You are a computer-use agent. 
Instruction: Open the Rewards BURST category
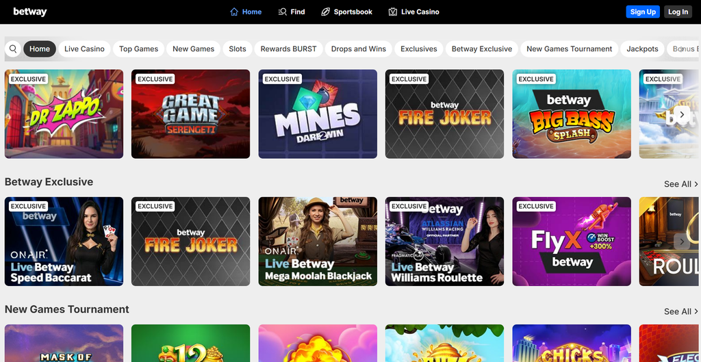[x=288, y=49]
